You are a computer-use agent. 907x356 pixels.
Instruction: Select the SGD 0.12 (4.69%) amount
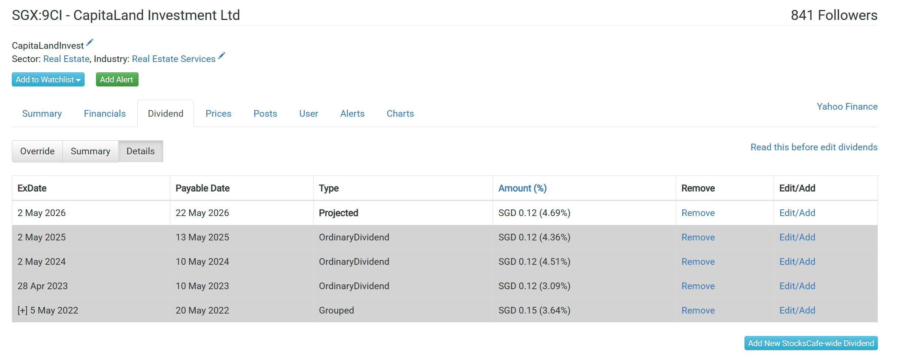(534, 213)
